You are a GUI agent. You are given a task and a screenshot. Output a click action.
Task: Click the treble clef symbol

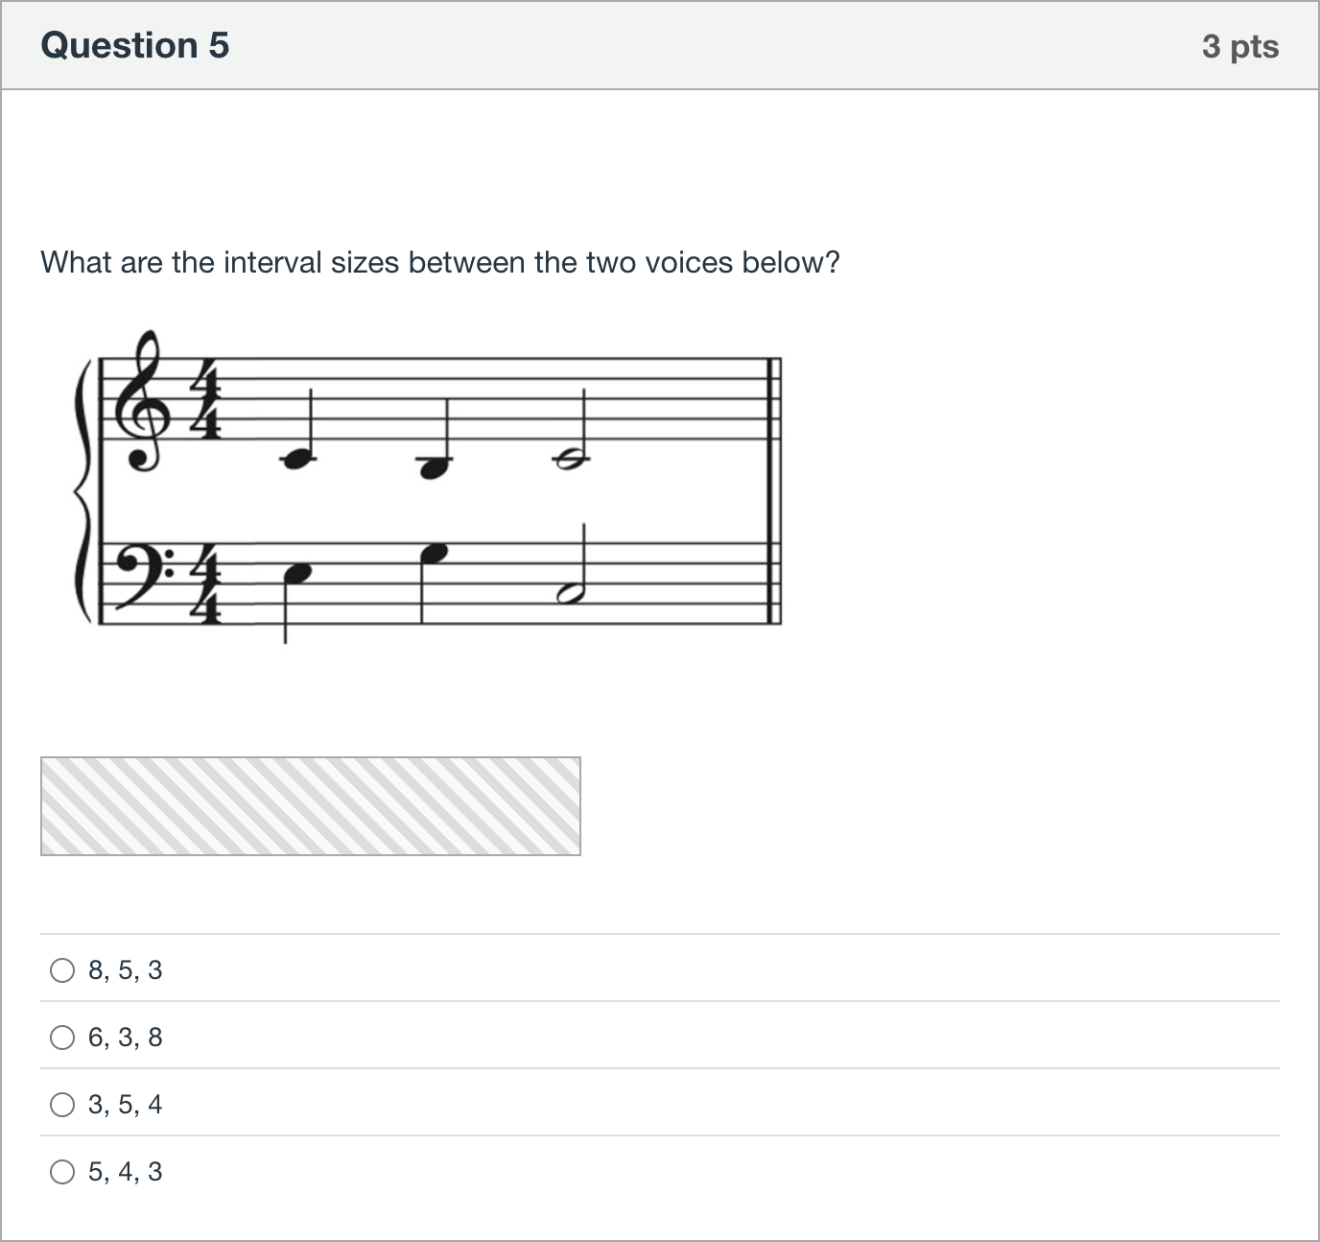(146, 400)
